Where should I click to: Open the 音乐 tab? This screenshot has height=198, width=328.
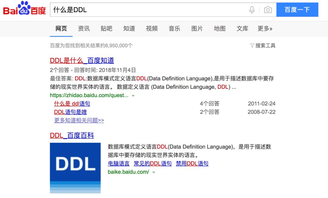[x=174, y=29]
